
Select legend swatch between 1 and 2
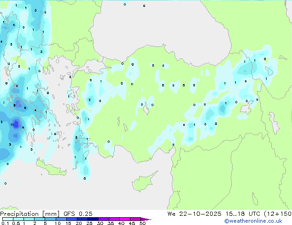coord(29,219)
